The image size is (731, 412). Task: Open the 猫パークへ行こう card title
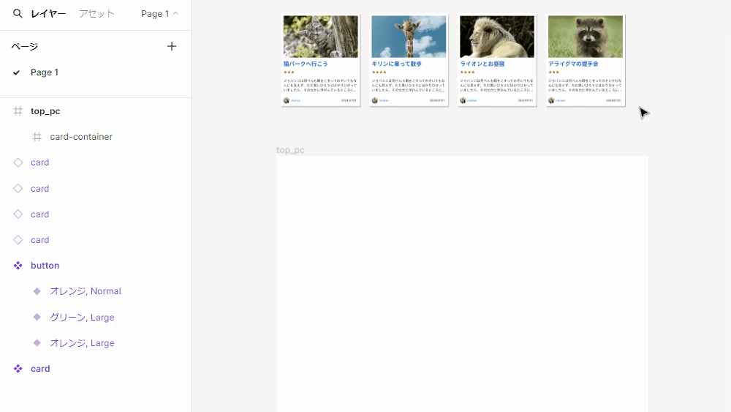306,64
